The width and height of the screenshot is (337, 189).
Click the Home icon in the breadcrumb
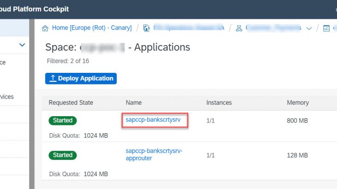tap(45, 28)
